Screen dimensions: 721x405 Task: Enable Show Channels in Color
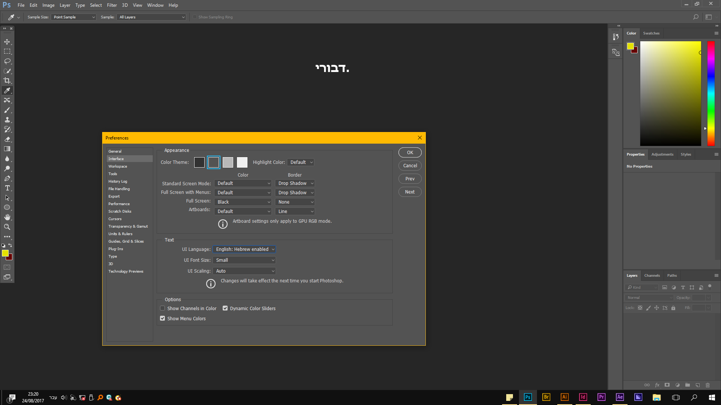(x=163, y=308)
